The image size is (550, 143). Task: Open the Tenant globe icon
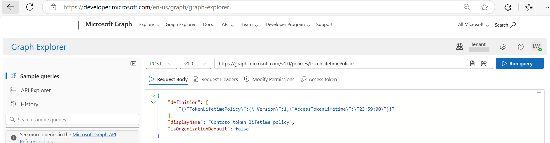click(460, 46)
